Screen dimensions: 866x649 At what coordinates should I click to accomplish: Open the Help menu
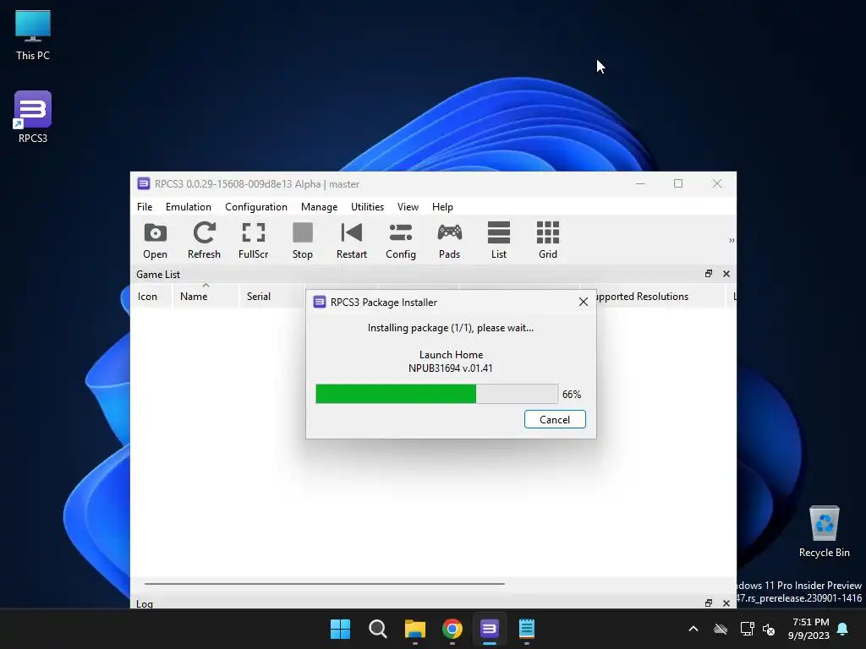click(x=442, y=207)
